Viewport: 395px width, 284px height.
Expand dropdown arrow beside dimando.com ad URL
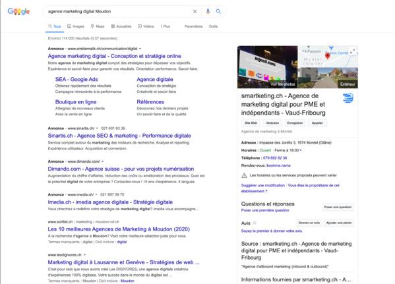102,161
